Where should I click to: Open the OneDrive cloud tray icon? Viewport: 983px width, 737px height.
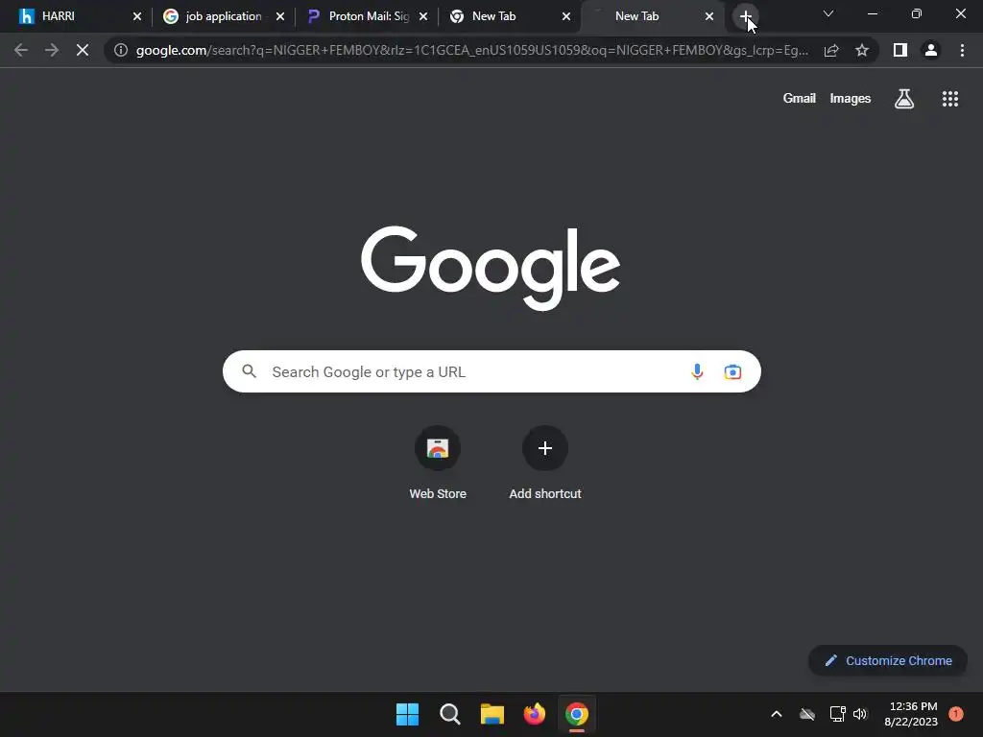click(806, 714)
